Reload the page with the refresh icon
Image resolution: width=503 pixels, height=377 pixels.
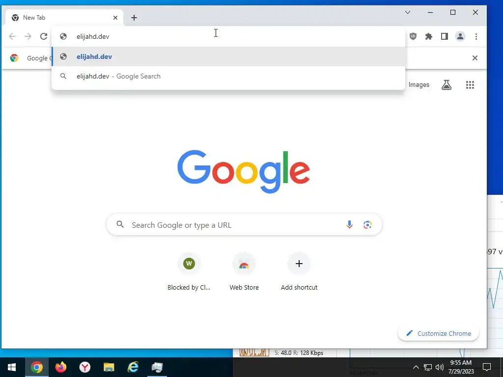pos(44,36)
